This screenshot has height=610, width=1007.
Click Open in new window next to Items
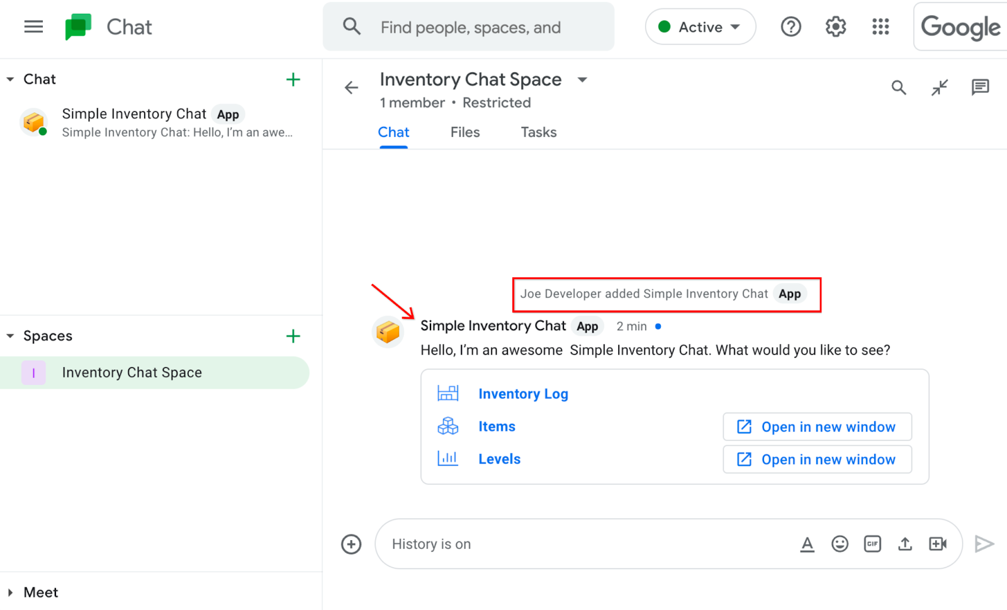click(816, 426)
